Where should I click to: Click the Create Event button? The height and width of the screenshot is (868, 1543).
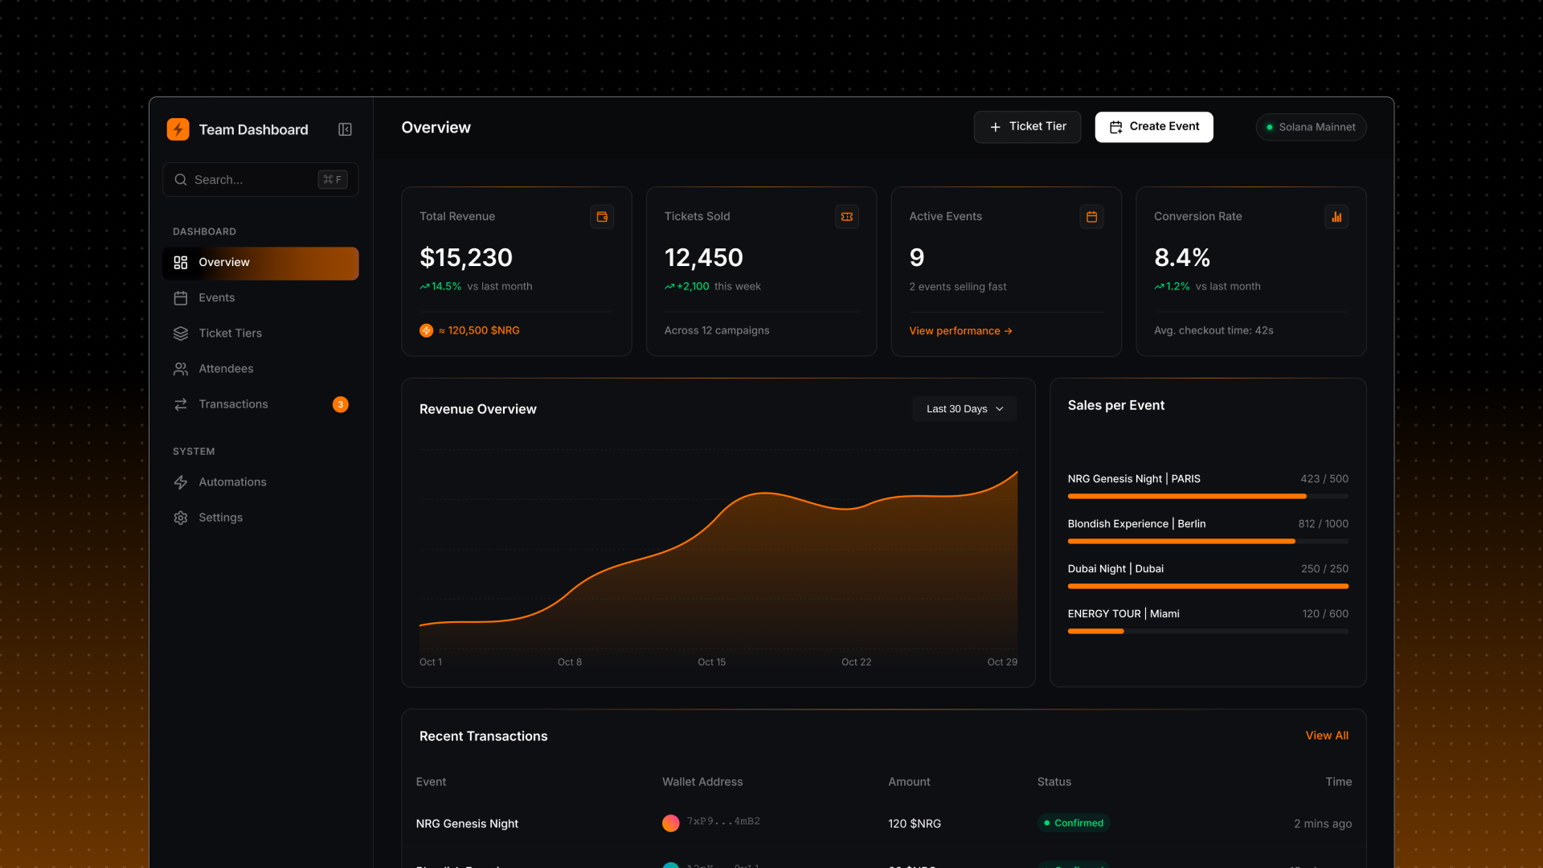click(x=1153, y=126)
